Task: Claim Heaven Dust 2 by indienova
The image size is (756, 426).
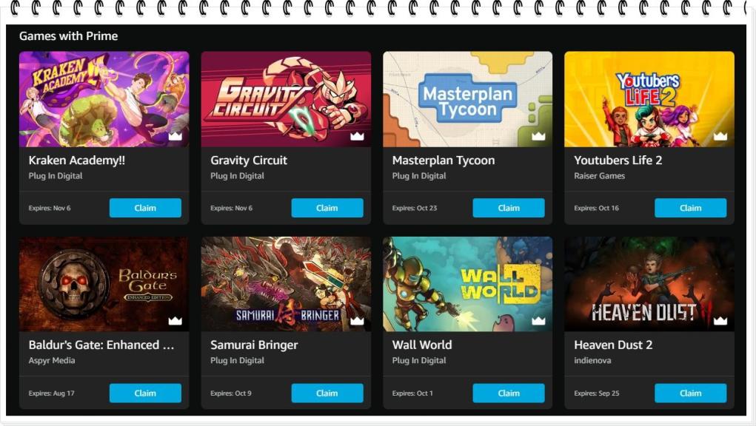Action: 690,393
